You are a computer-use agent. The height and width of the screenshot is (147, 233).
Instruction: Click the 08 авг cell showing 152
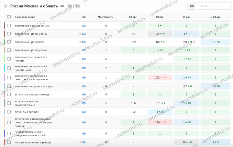[133, 112]
